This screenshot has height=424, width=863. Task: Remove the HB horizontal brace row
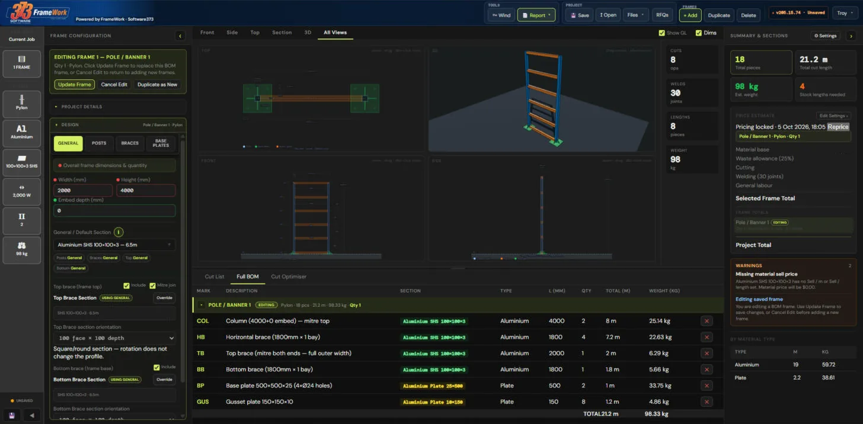pyautogui.click(x=706, y=337)
